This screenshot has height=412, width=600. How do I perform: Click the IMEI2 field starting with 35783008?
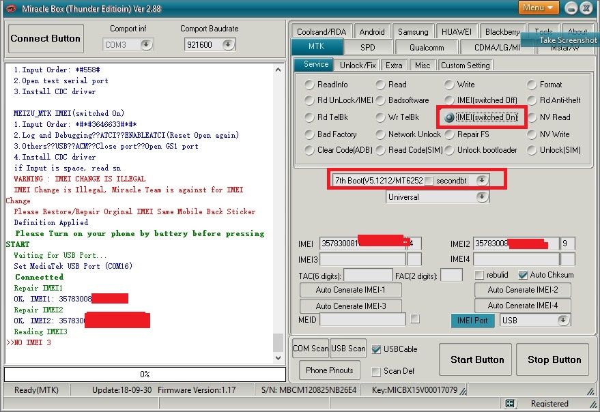[x=516, y=244]
